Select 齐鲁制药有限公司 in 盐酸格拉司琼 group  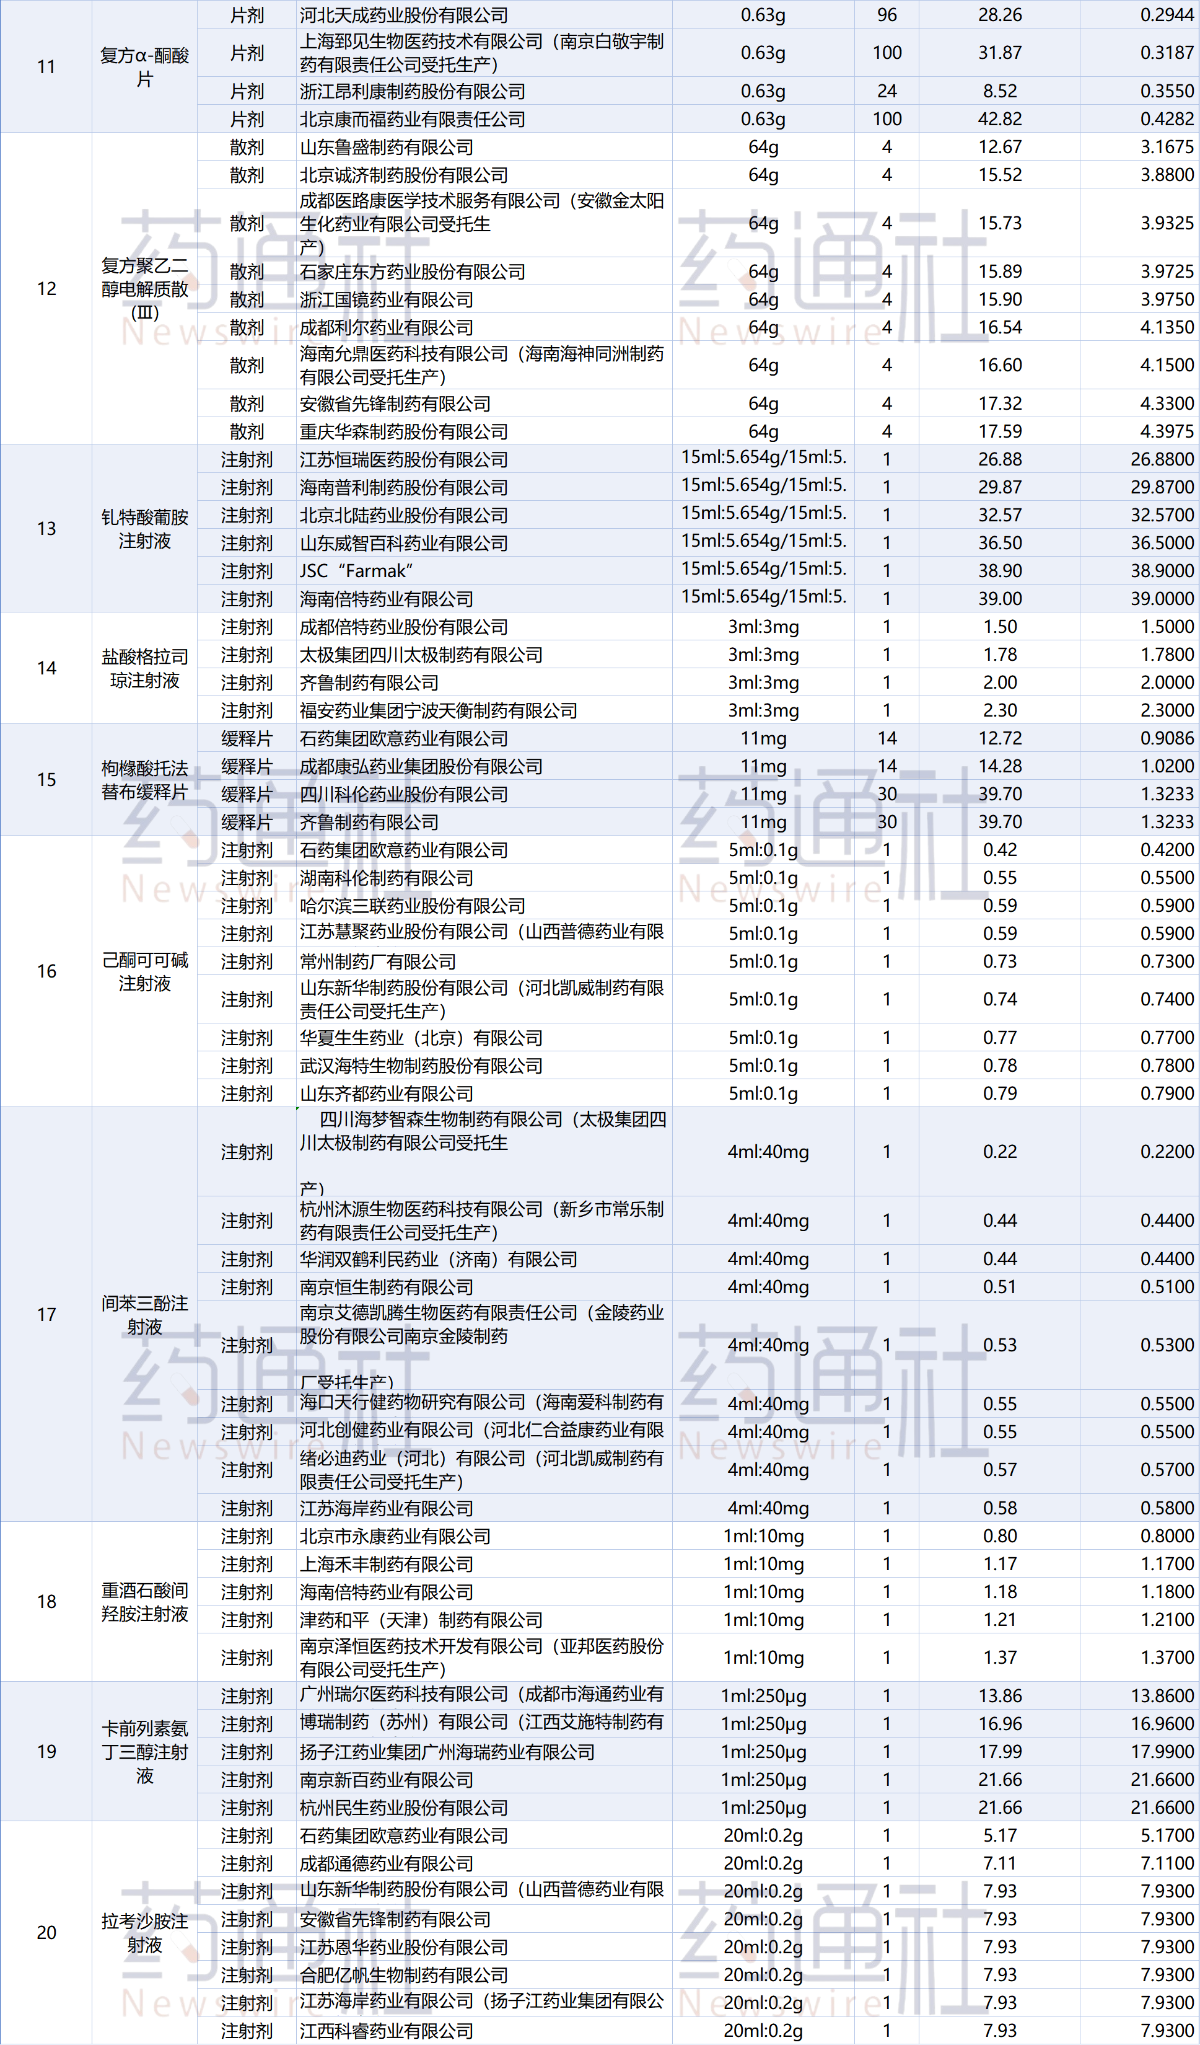pos(369,682)
